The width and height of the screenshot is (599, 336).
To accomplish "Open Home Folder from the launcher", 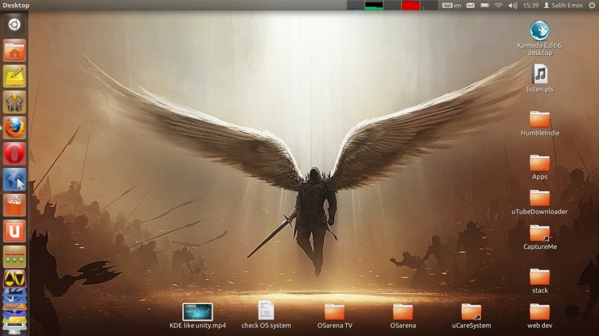I will tap(15, 50).
